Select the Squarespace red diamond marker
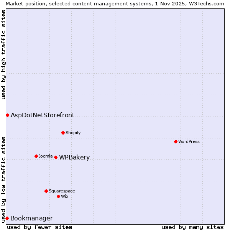The image size is (230, 230). [x=46, y=191]
